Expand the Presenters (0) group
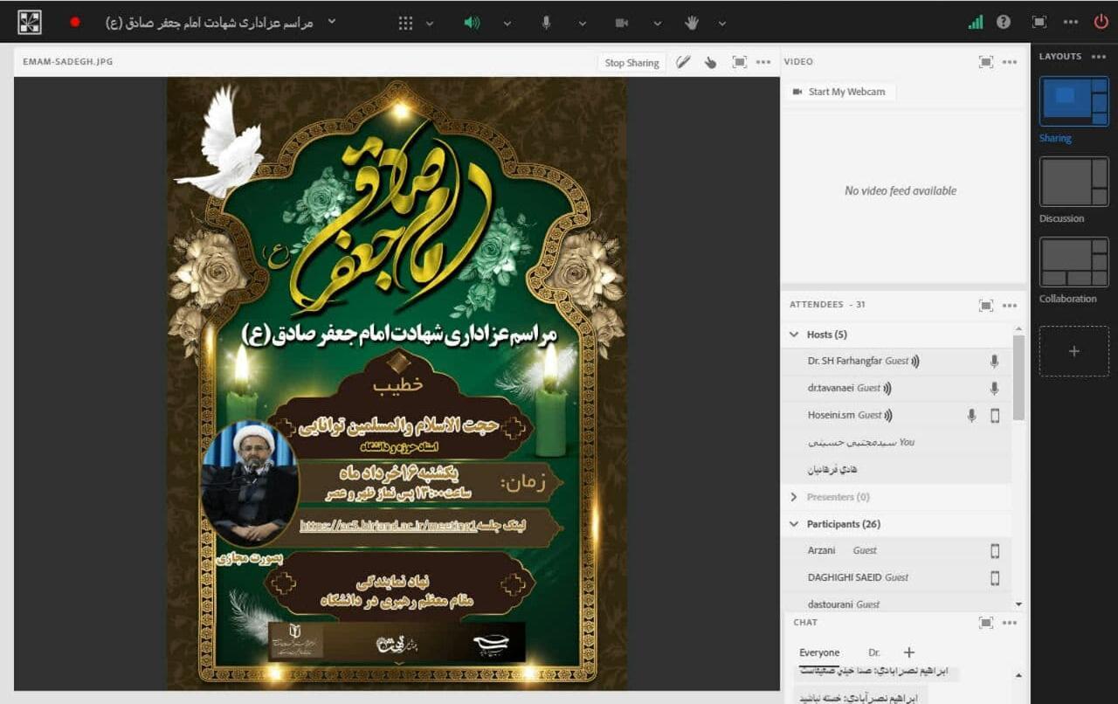Viewport: 1118px width, 704px height. [x=794, y=497]
